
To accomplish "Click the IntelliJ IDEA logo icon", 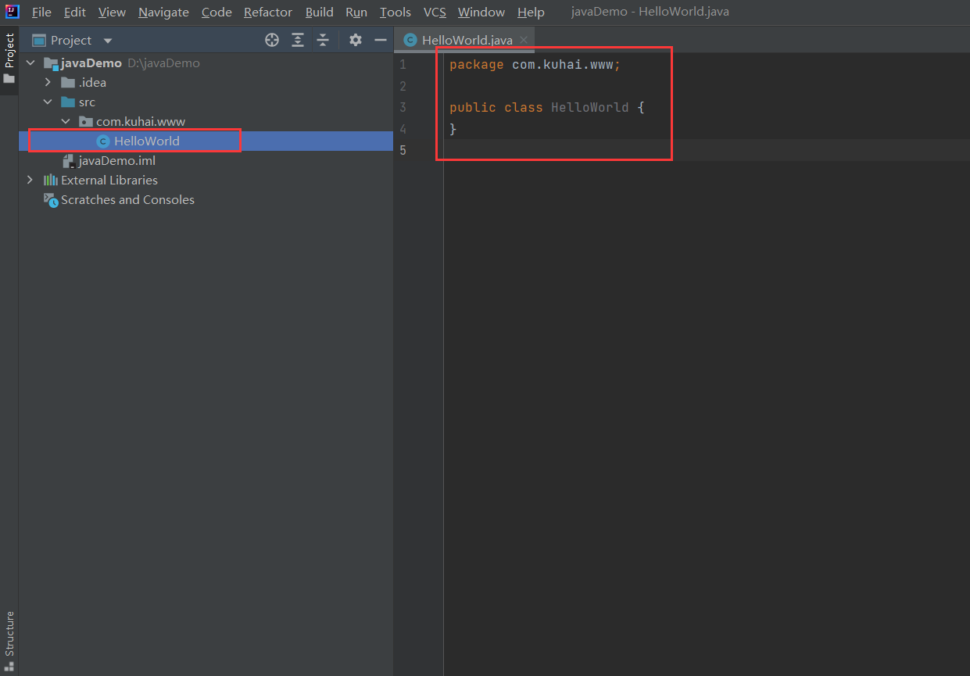I will 12,12.
